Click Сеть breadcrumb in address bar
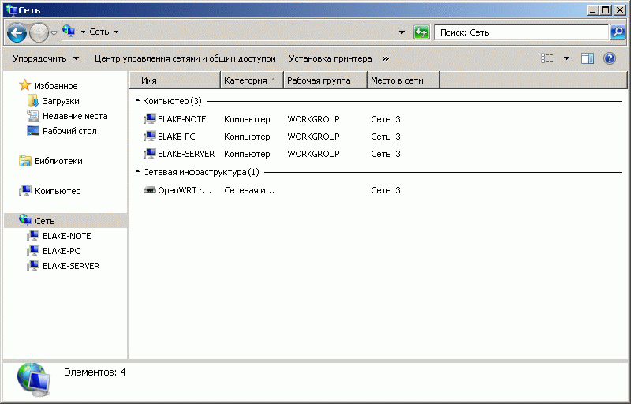 [x=99, y=32]
